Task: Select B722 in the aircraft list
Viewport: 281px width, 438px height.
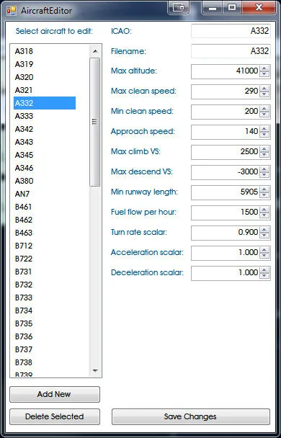Action: click(45, 259)
